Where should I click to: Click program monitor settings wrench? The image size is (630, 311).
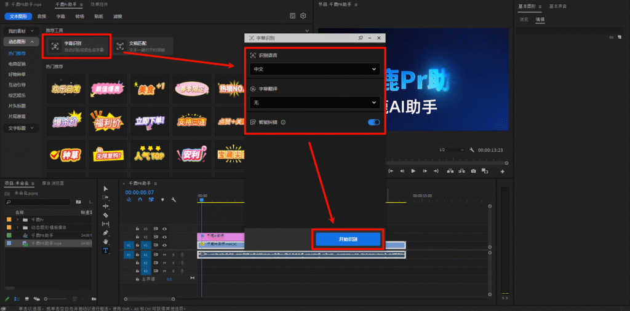[x=472, y=150]
